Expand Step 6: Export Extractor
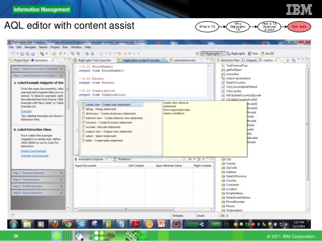This screenshot has height=241, width=322. (x=38, y=193)
